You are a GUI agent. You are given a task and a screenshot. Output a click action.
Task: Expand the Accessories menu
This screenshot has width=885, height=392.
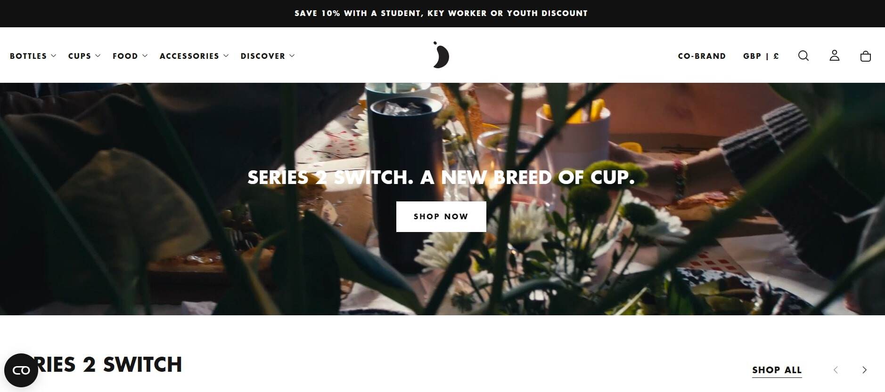pyautogui.click(x=194, y=56)
